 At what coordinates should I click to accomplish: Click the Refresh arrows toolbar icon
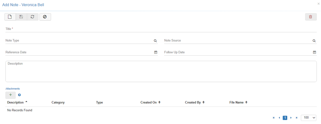[x=32, y=17]
